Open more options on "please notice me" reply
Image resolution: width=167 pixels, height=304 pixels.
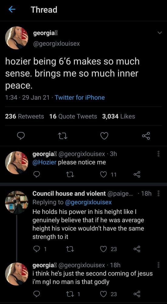coord(158,154)
